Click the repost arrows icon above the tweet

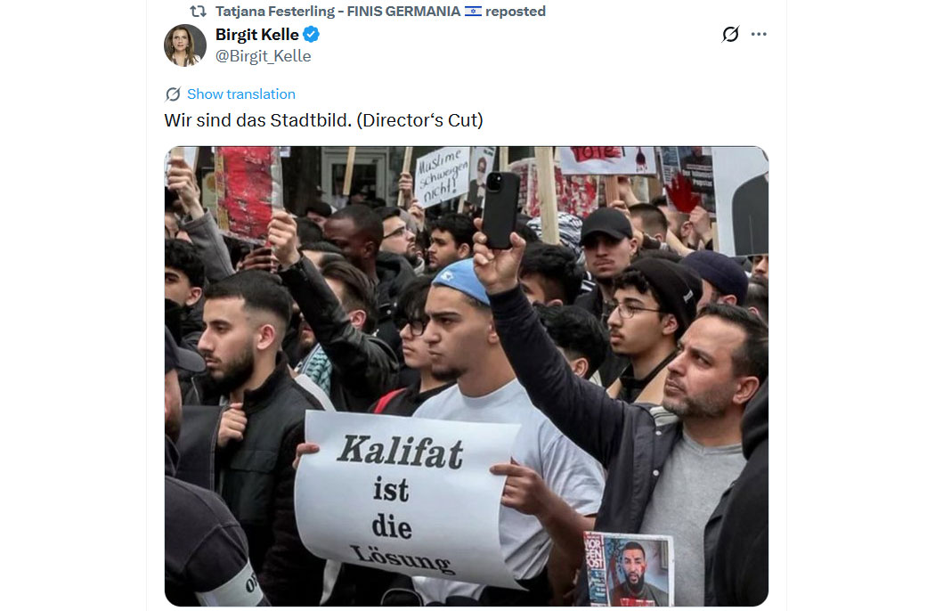click(198, 12)
